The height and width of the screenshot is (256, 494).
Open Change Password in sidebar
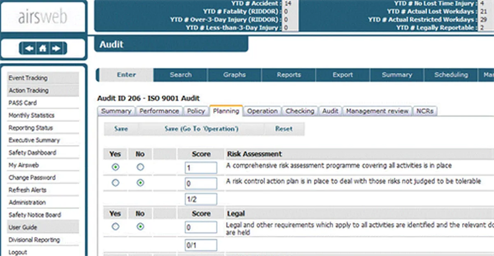43,177
